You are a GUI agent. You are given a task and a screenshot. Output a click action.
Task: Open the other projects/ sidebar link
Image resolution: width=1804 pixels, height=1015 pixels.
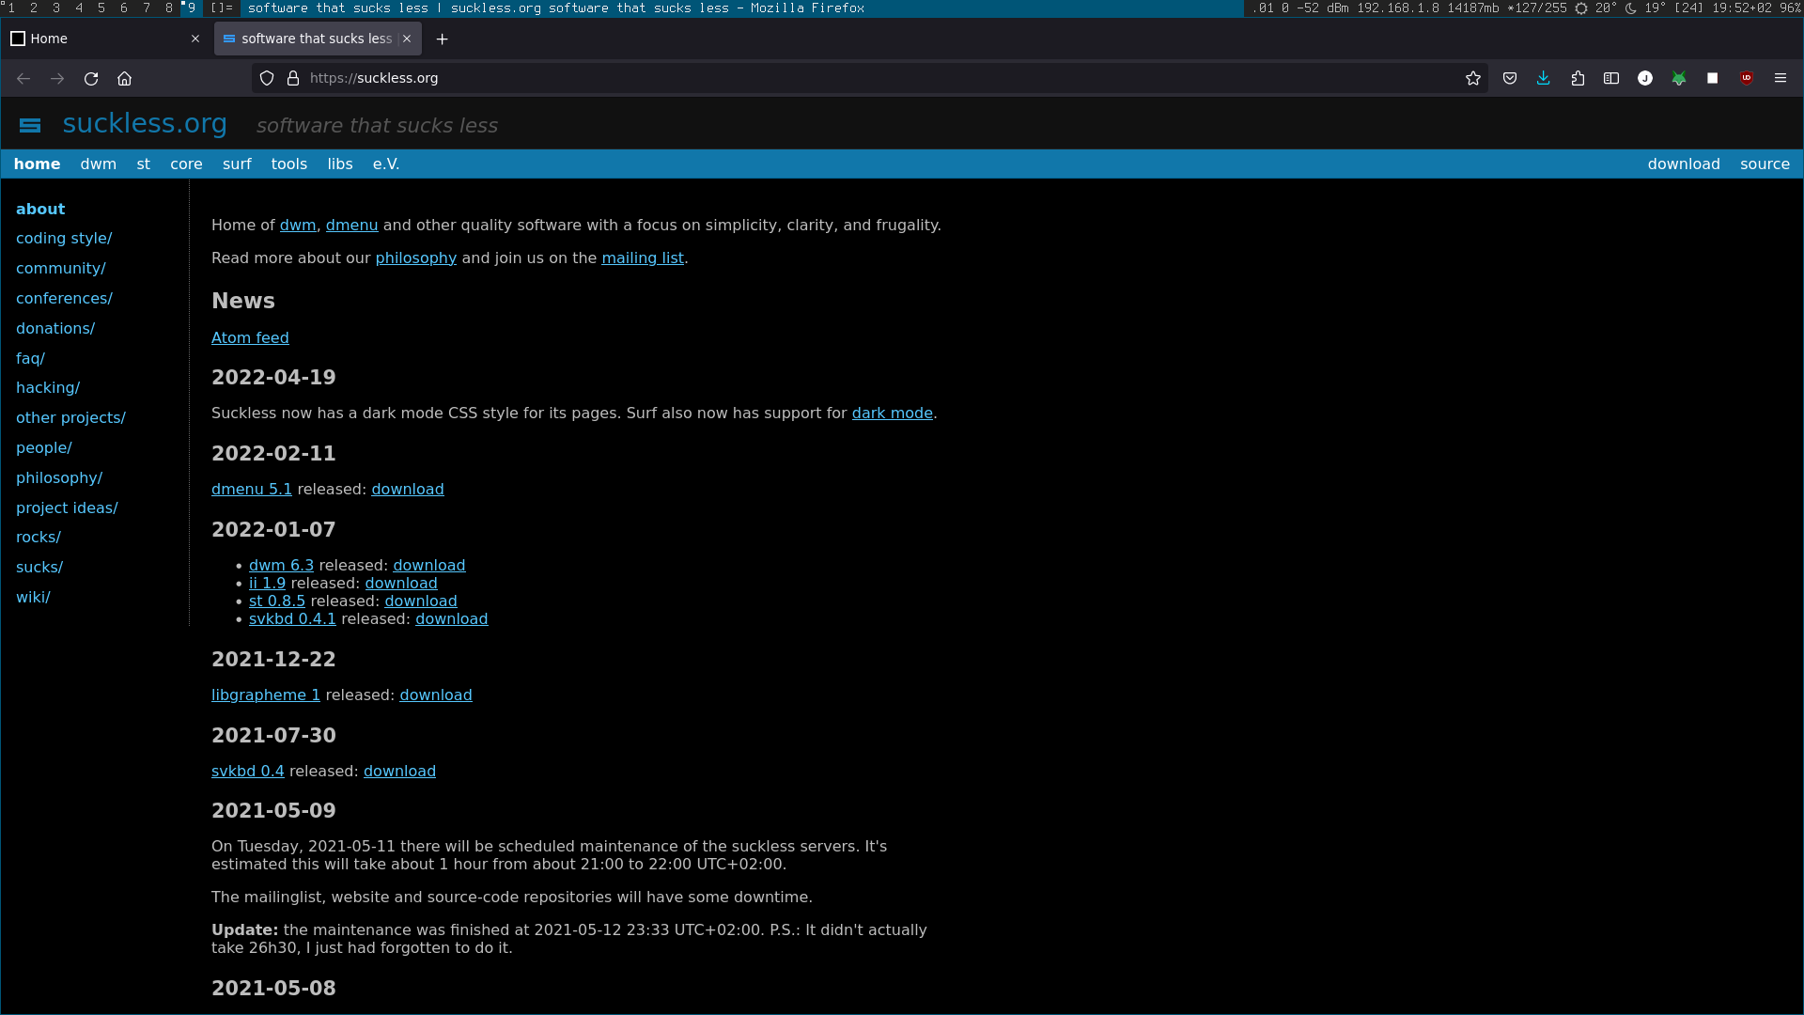[70, 418]
